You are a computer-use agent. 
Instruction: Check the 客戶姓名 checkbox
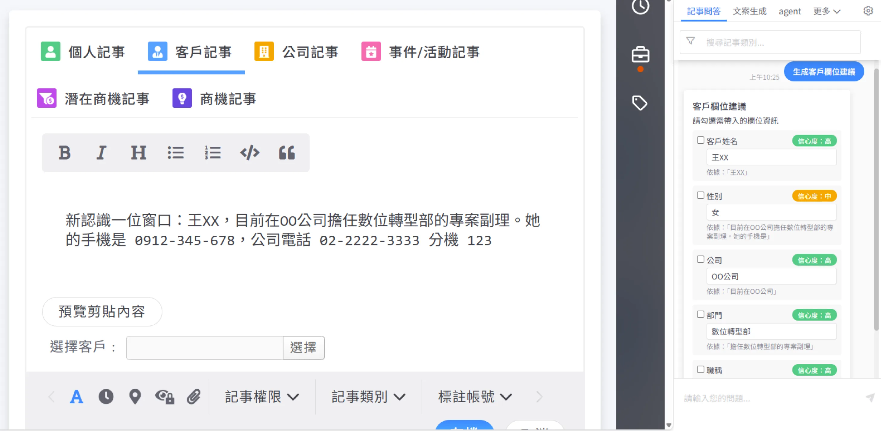701,140
